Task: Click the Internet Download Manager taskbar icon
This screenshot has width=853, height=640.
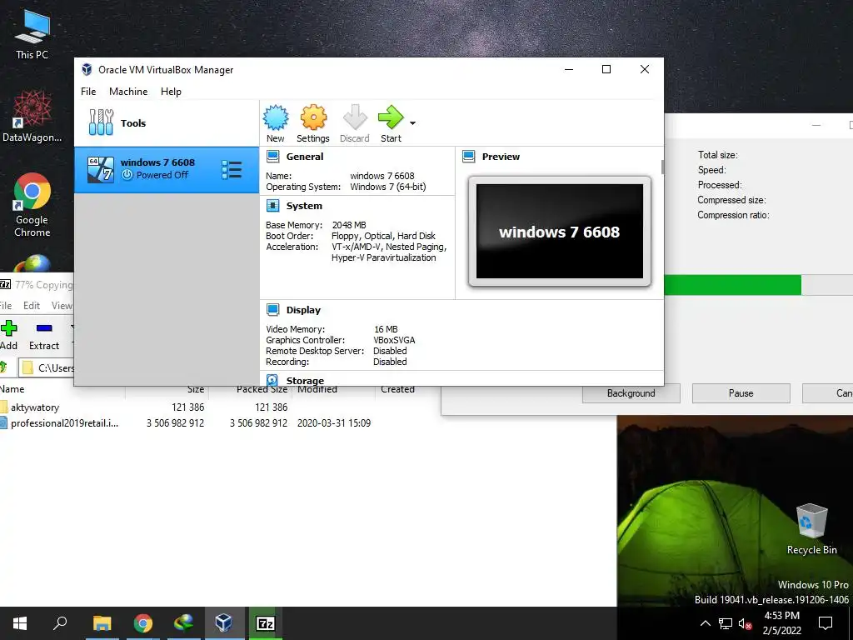Action: (184, 623)
